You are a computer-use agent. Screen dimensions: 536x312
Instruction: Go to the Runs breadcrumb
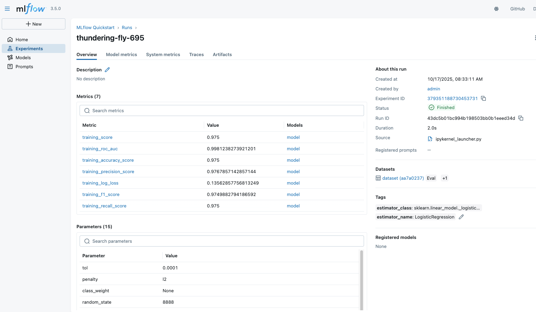(x=127, y=27)
